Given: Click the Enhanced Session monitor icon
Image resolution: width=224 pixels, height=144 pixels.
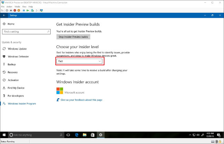Looking at the screenshot, I should (41, 10).
